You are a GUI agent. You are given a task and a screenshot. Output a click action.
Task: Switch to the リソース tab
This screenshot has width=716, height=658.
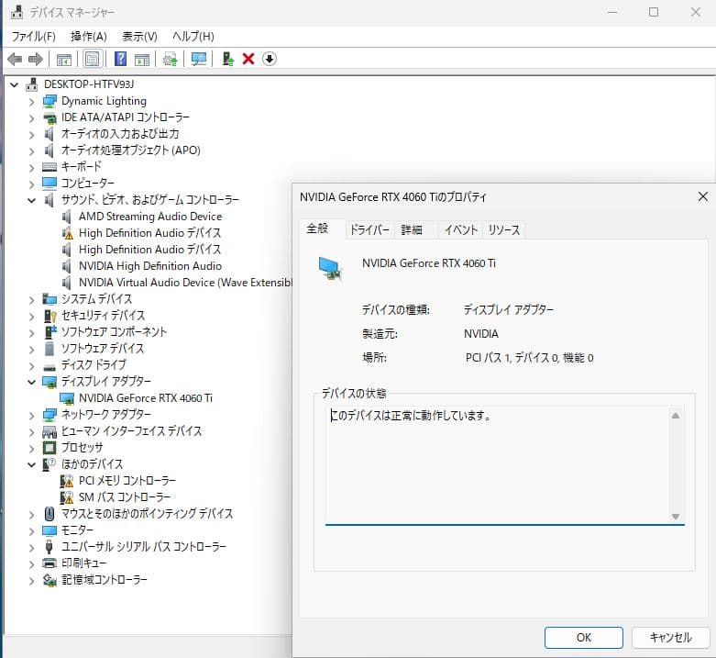click(x=503, y=229)
